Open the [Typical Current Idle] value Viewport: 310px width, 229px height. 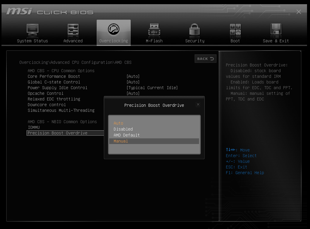[x=152, y=88]
